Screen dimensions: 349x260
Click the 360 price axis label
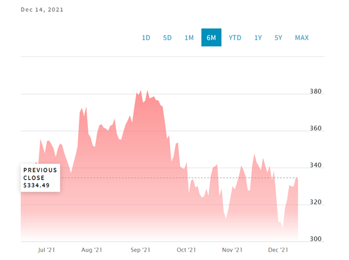[x=316, y=129]
